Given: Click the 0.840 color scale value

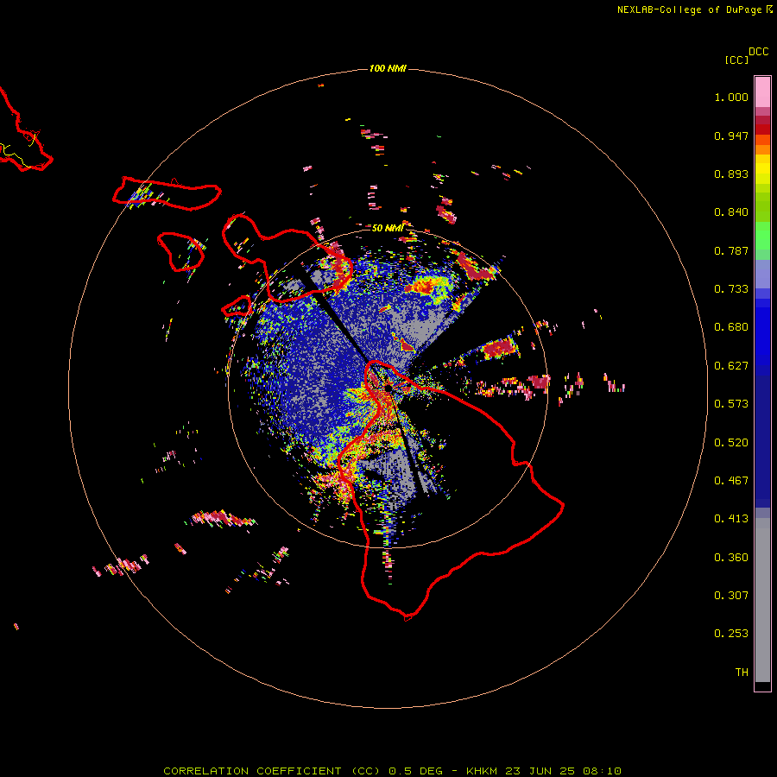Looking at the screenshot, I should 731,212.
